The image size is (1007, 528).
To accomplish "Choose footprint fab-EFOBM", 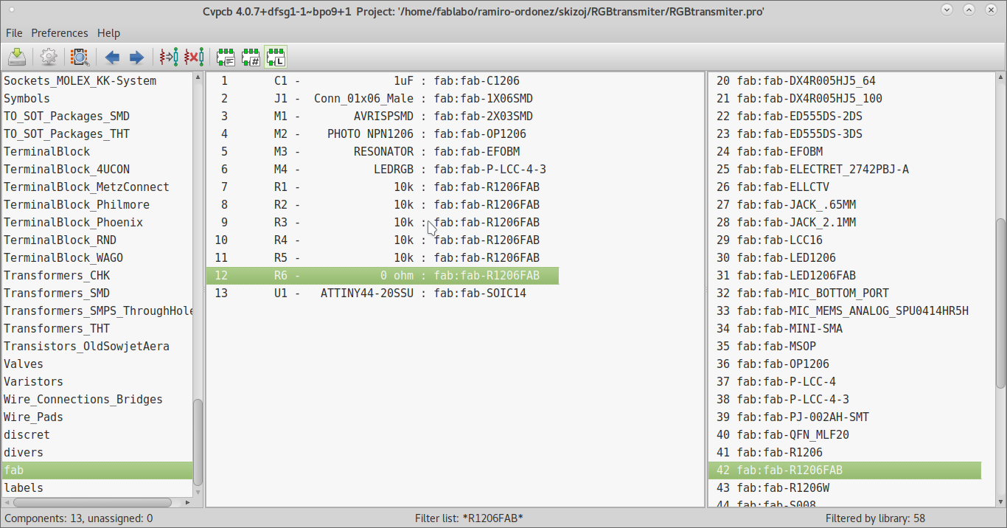I will [845, 151].
